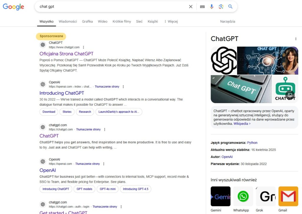Image resolution: width=302 pixels, height=214 pixels.
Task: Open the ChatGPT result title from chatgpt.com
Action: point(49,136)
